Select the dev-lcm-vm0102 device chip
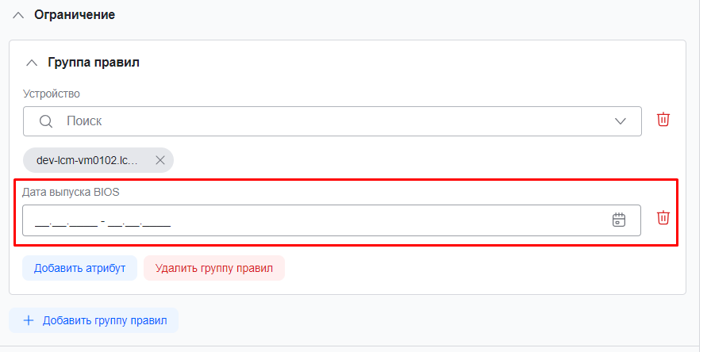 click(x=87, y=160)
